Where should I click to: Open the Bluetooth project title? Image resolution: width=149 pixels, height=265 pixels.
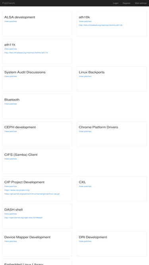pyautogui.click(x=12, y=100)
